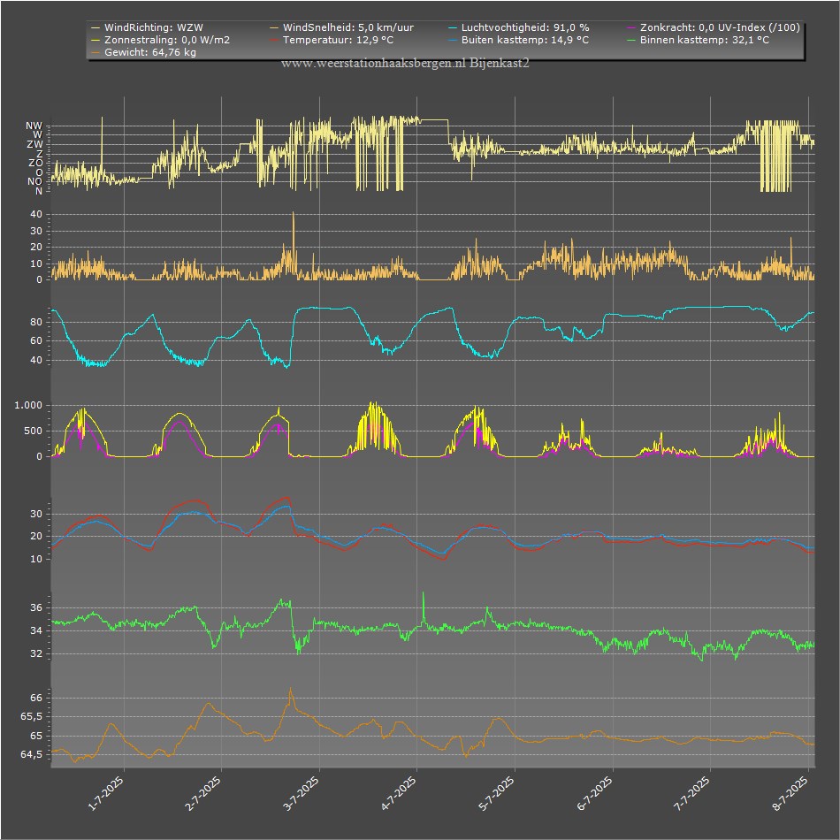Select the 4-7-2025 date label
Viewport: 840px width, 840px height.
(399, 793)
